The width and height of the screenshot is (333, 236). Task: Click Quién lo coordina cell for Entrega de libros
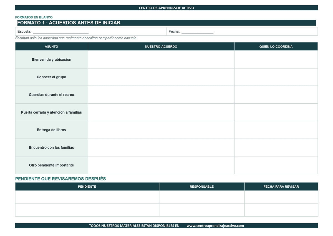tap(276, 130)
